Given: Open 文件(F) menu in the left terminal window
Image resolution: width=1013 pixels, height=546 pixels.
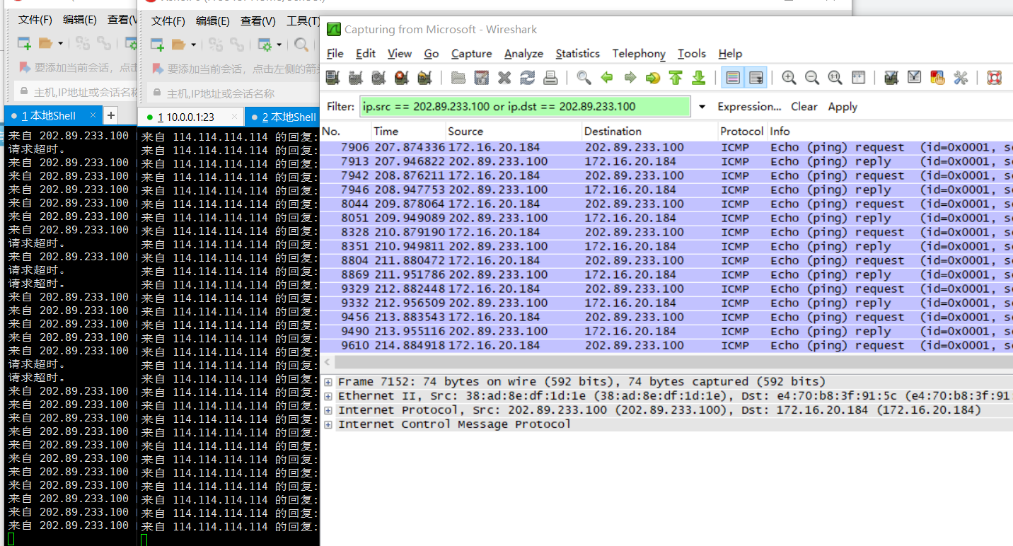Looking at the screenshot, I should [x=35, y=20].
